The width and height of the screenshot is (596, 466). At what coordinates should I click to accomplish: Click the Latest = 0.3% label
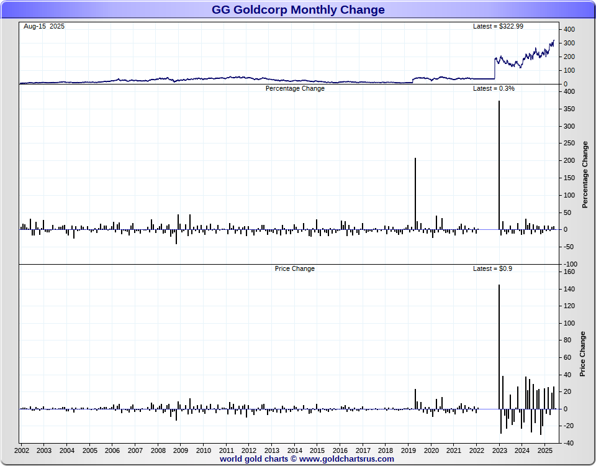click(494, 88)
